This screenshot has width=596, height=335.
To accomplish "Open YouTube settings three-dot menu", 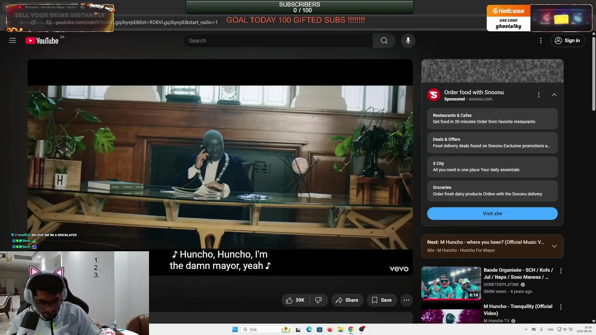I will click(541, 40).
